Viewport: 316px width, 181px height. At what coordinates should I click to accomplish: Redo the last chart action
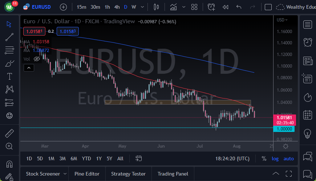coord(252,7)
